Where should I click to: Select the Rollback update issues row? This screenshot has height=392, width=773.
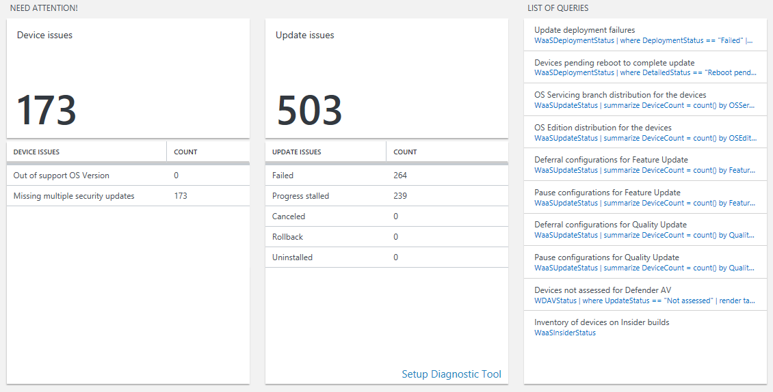point(386,237)
